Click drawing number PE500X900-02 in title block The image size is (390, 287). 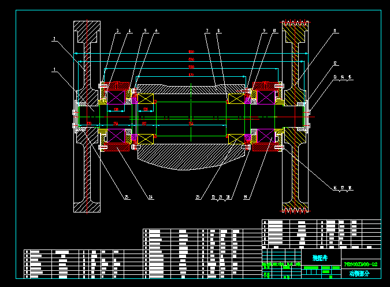[361, 264]
